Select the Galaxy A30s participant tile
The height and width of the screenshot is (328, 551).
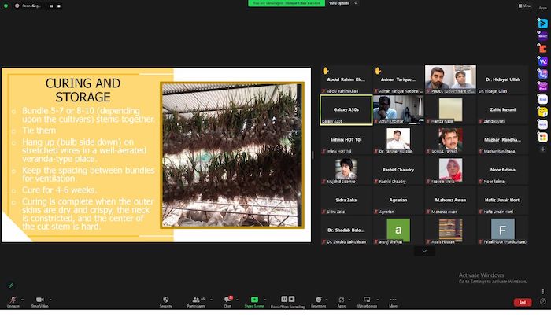345,110
